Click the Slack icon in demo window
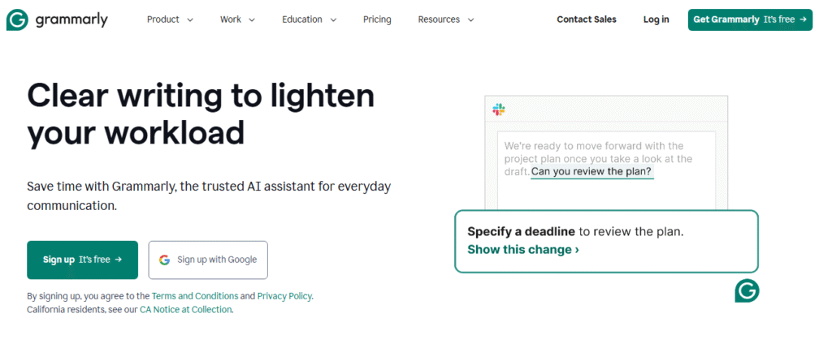The width and height of the screenshot is (832, 348). point(499,110)
